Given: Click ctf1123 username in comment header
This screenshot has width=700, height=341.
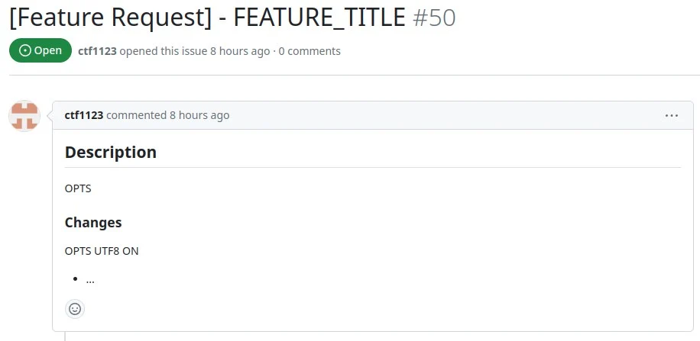Looking at the screenshot, I should 84,115.
